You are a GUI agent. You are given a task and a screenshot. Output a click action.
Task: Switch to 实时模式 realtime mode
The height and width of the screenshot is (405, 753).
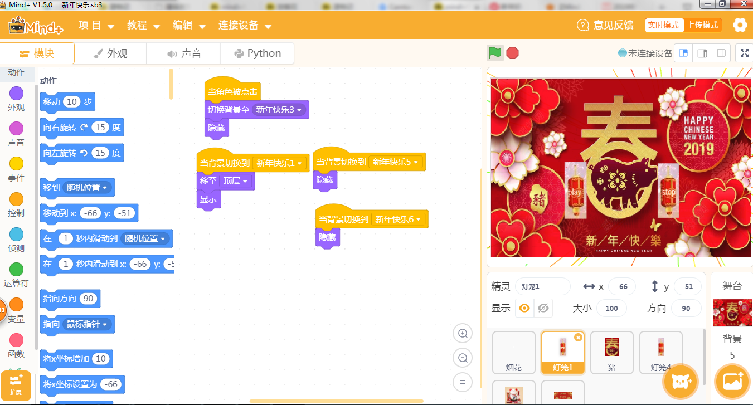click(x=663, y=25)
